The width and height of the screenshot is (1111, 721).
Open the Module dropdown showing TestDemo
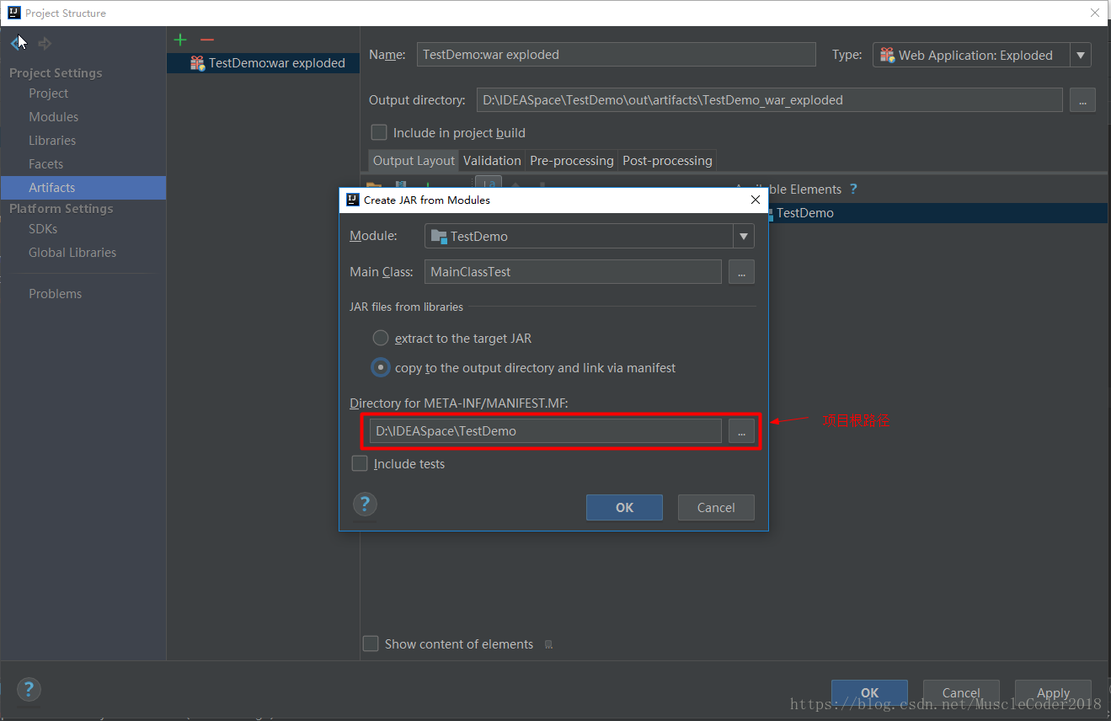[743, 237]
